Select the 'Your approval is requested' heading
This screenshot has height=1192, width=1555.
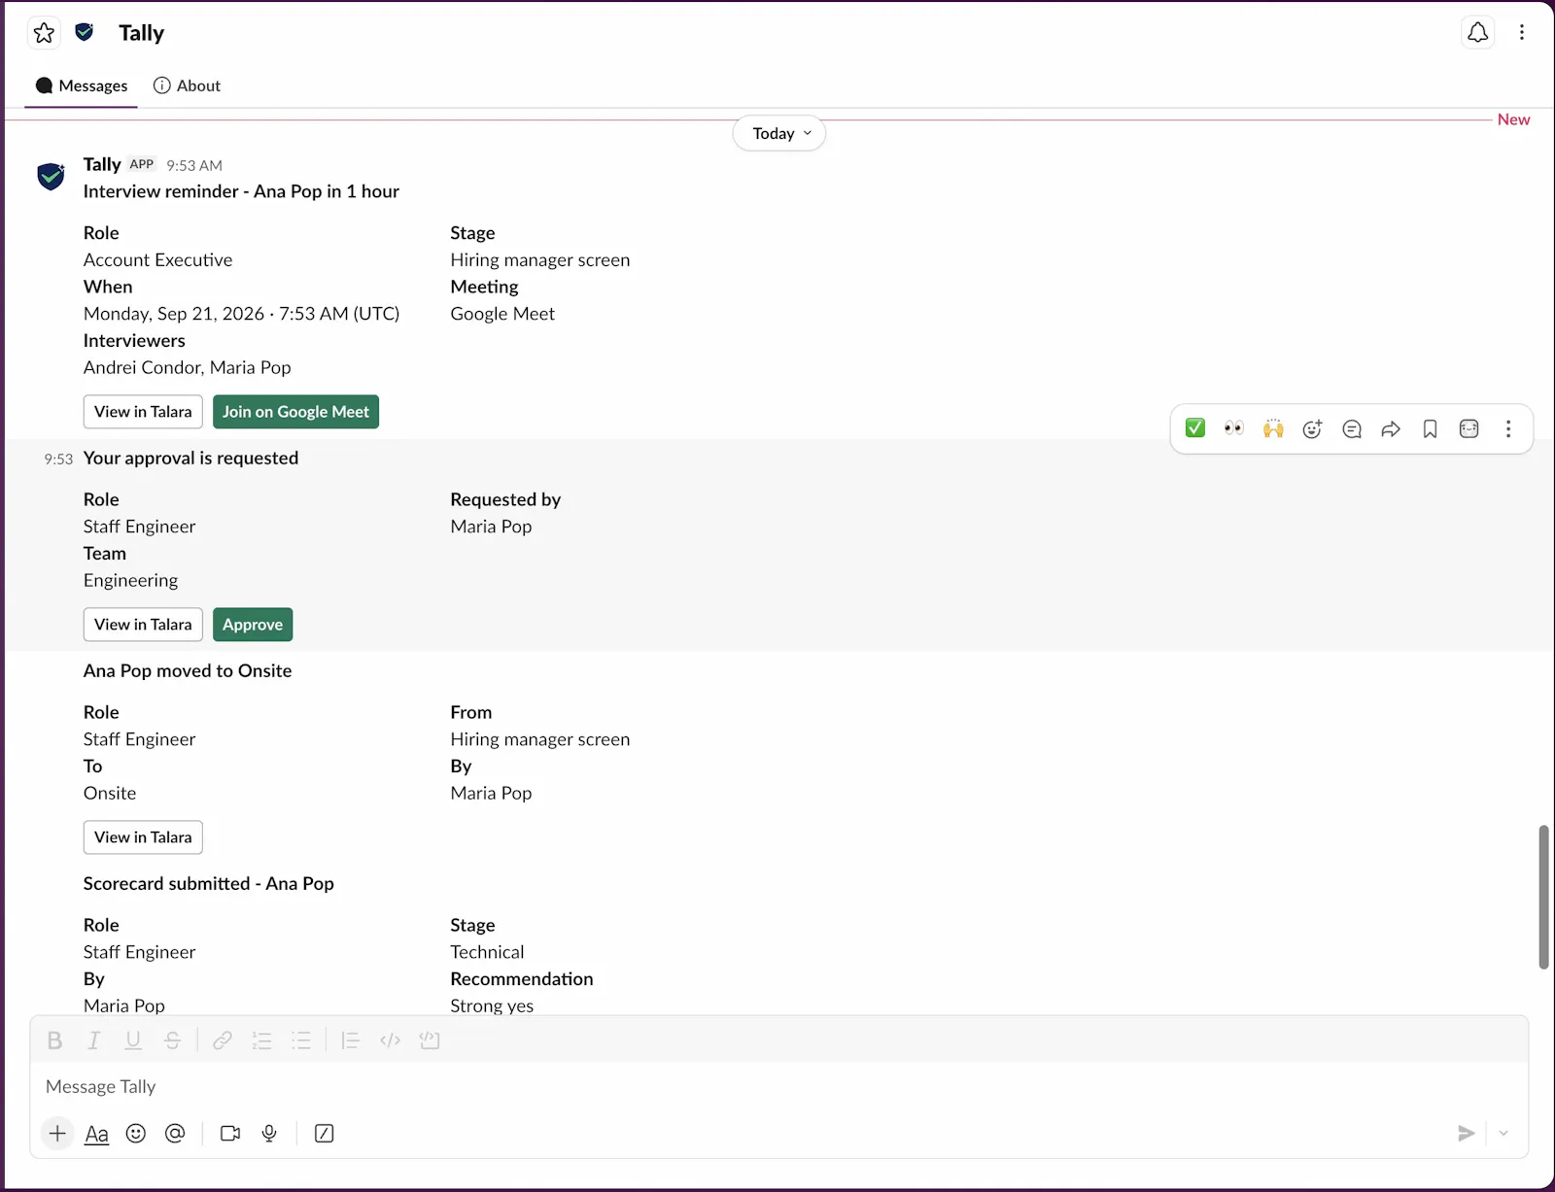pyautogui.click(x=190, y=458)
